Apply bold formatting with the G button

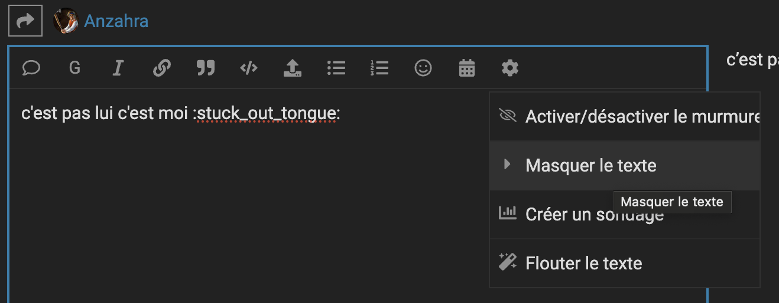(x=74, y=68)
